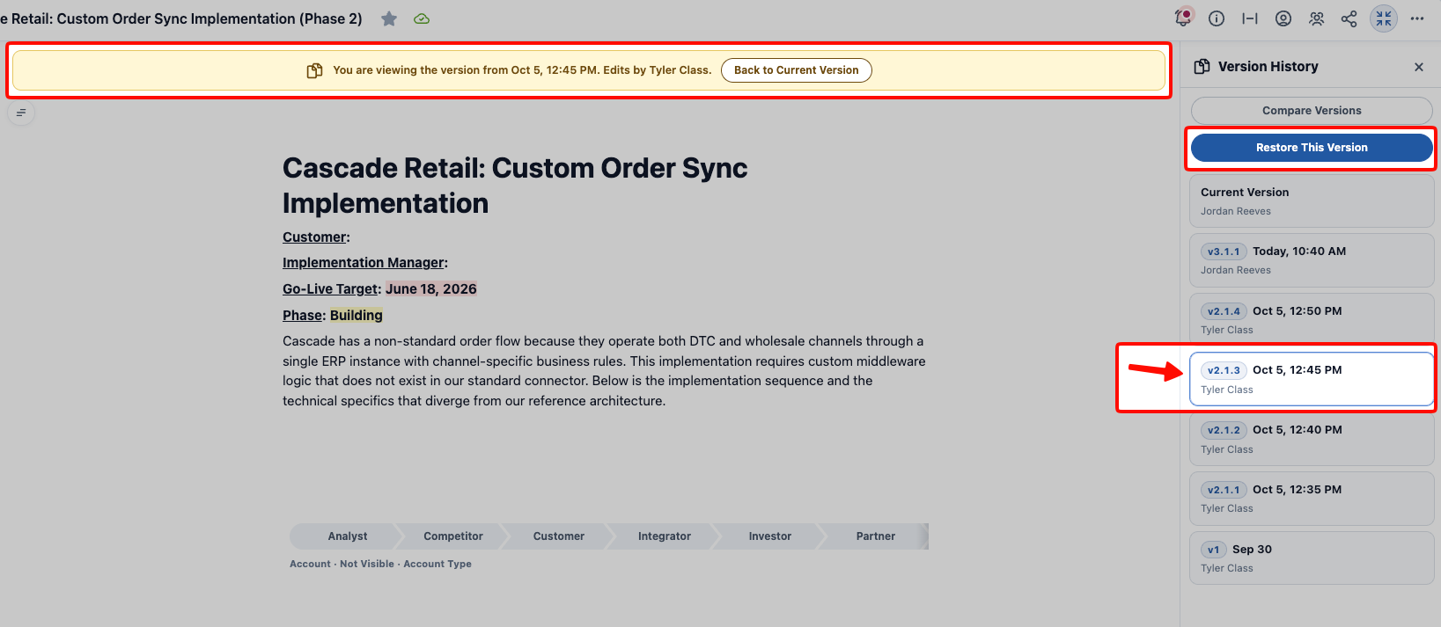This screenshot has height=627, width=1441.
Task: Select the Customer stage
Action: (558, 536)
